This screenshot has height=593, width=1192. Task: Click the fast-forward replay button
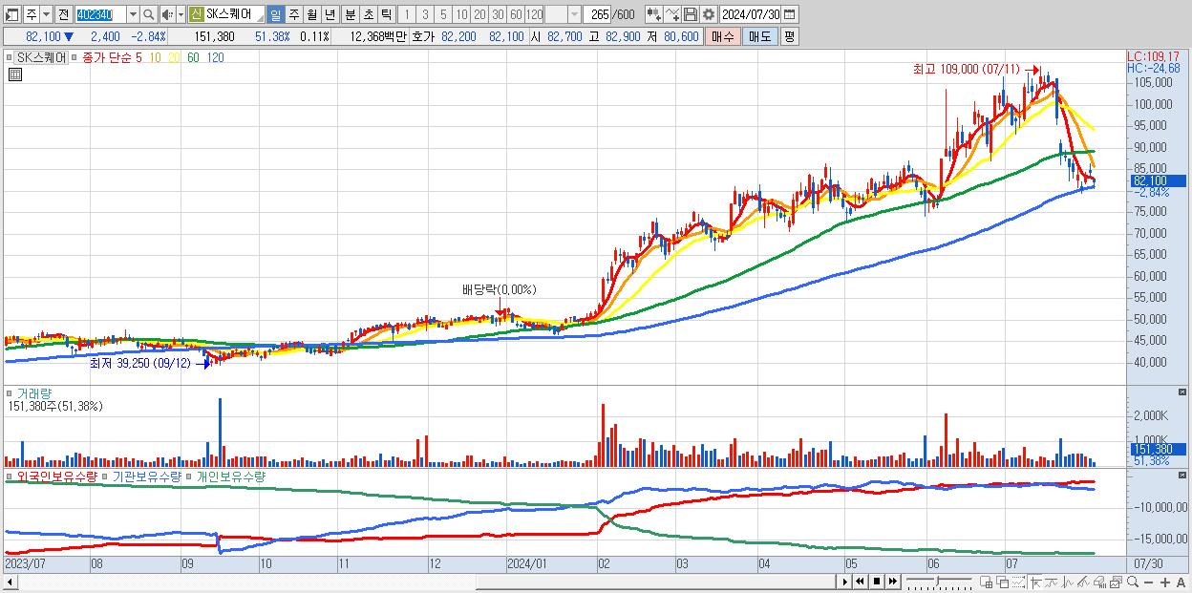tap(893, 582)
